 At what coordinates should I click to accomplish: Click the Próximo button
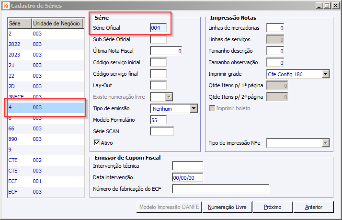click(272, 207)
